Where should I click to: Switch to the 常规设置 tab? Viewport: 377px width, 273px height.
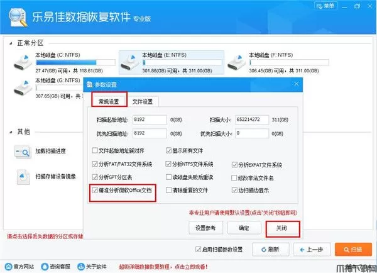[109, 101]
